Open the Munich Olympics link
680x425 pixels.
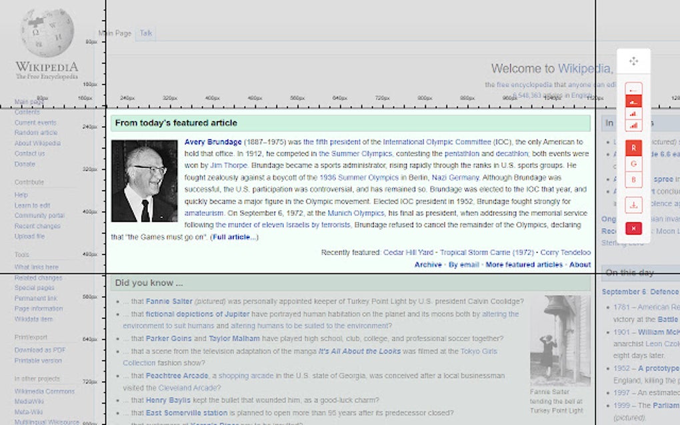[355, 212]
